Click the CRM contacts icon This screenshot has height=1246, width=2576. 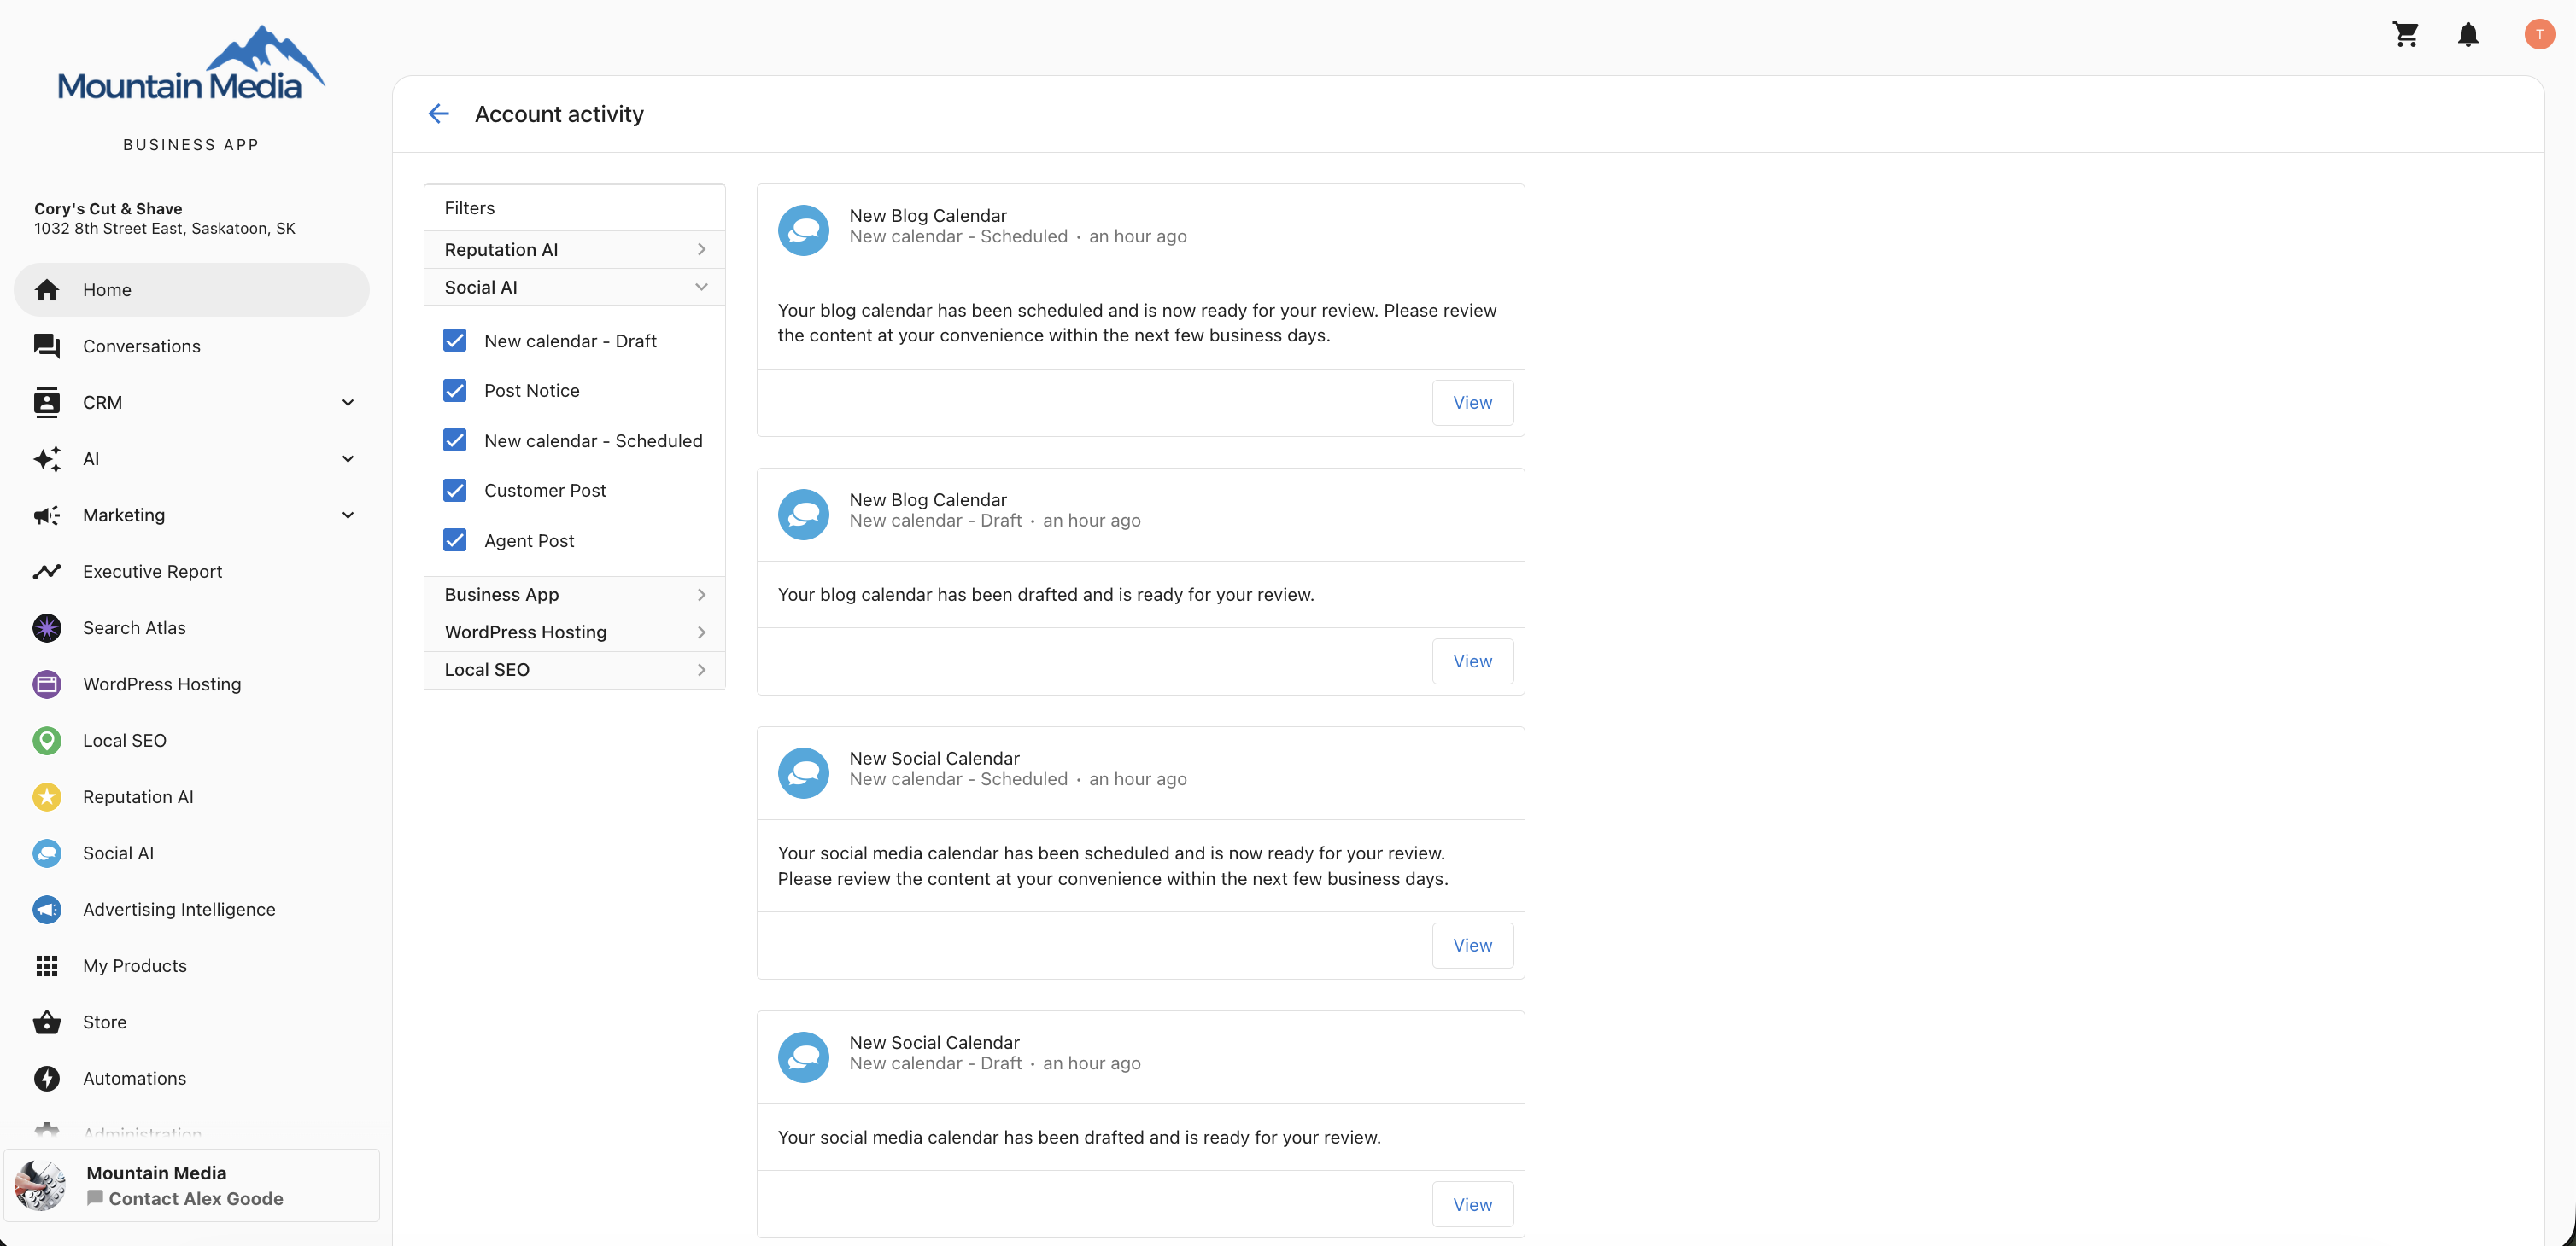tap(47, 402)
